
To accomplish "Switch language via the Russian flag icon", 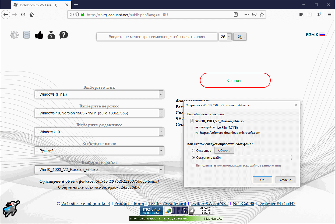I will [322, 34].
